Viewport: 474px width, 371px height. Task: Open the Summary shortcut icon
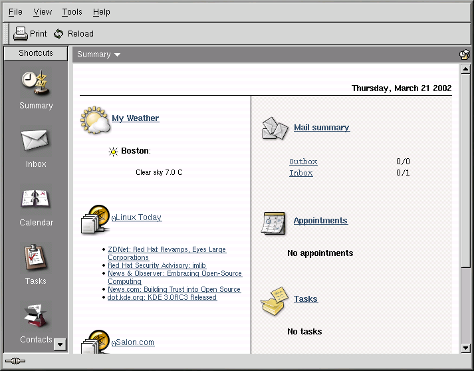(x=35, y=83)
